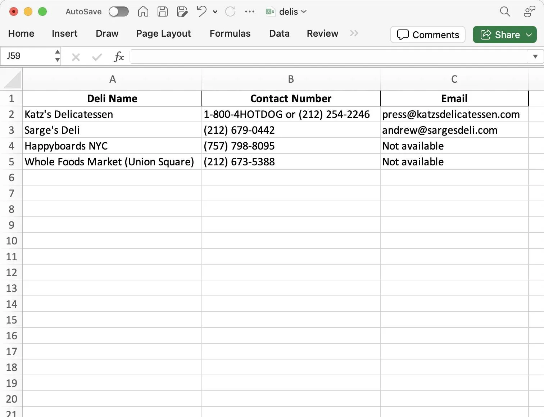Click the Save floppy disk icon

pyautogui.click(x=163, y=12)
